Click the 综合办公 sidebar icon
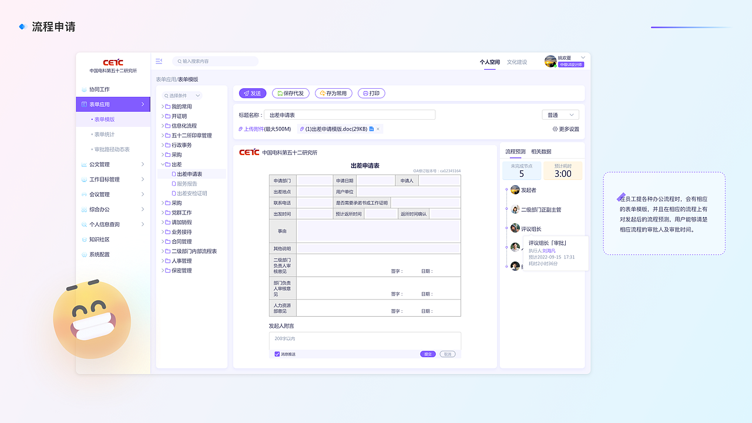The image size is (752, 423). point(84,209)
